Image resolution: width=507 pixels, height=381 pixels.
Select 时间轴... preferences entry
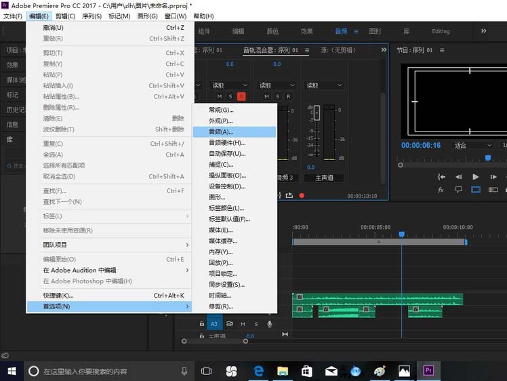pyautogui.click(x=235, y=296)
